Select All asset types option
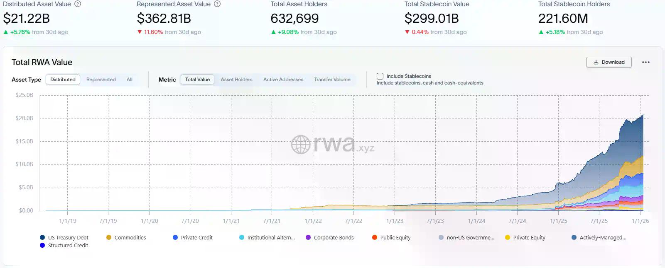665x268 pixels. point(130,80)
